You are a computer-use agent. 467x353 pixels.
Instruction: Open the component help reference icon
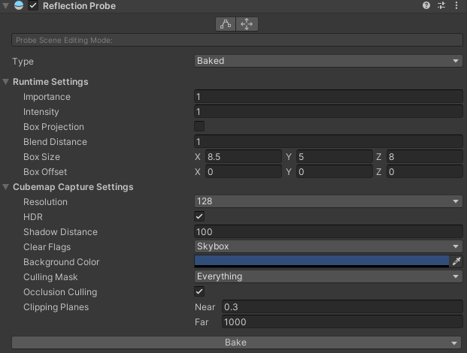[x=426, y=6]
